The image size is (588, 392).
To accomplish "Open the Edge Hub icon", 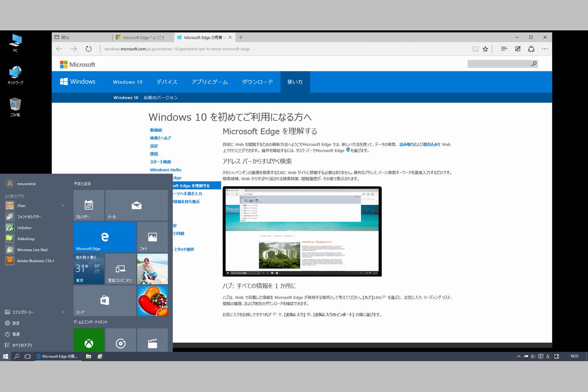I will click(504, 49).
